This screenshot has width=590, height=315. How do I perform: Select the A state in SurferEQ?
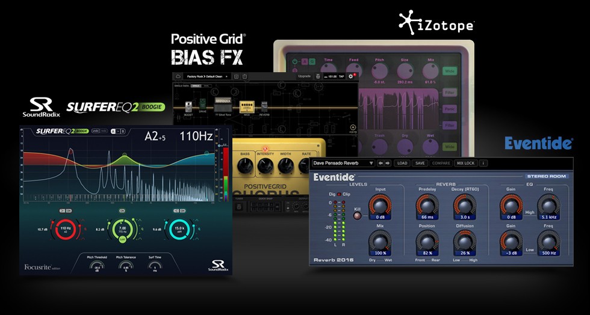coord(113,131)
